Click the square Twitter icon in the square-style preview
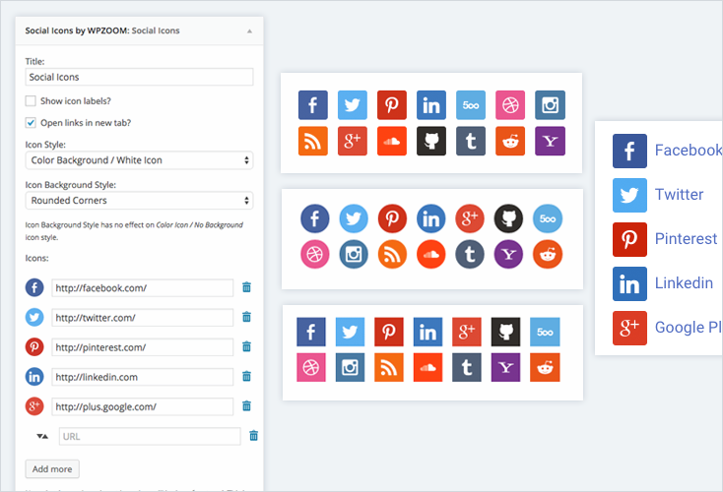This screenshot has height=492, width=723. (x=350, y=332)
